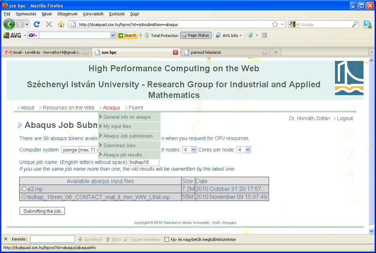
Task: Open the AVG calculator-like toolbar icon
Action: pos(264,36)
